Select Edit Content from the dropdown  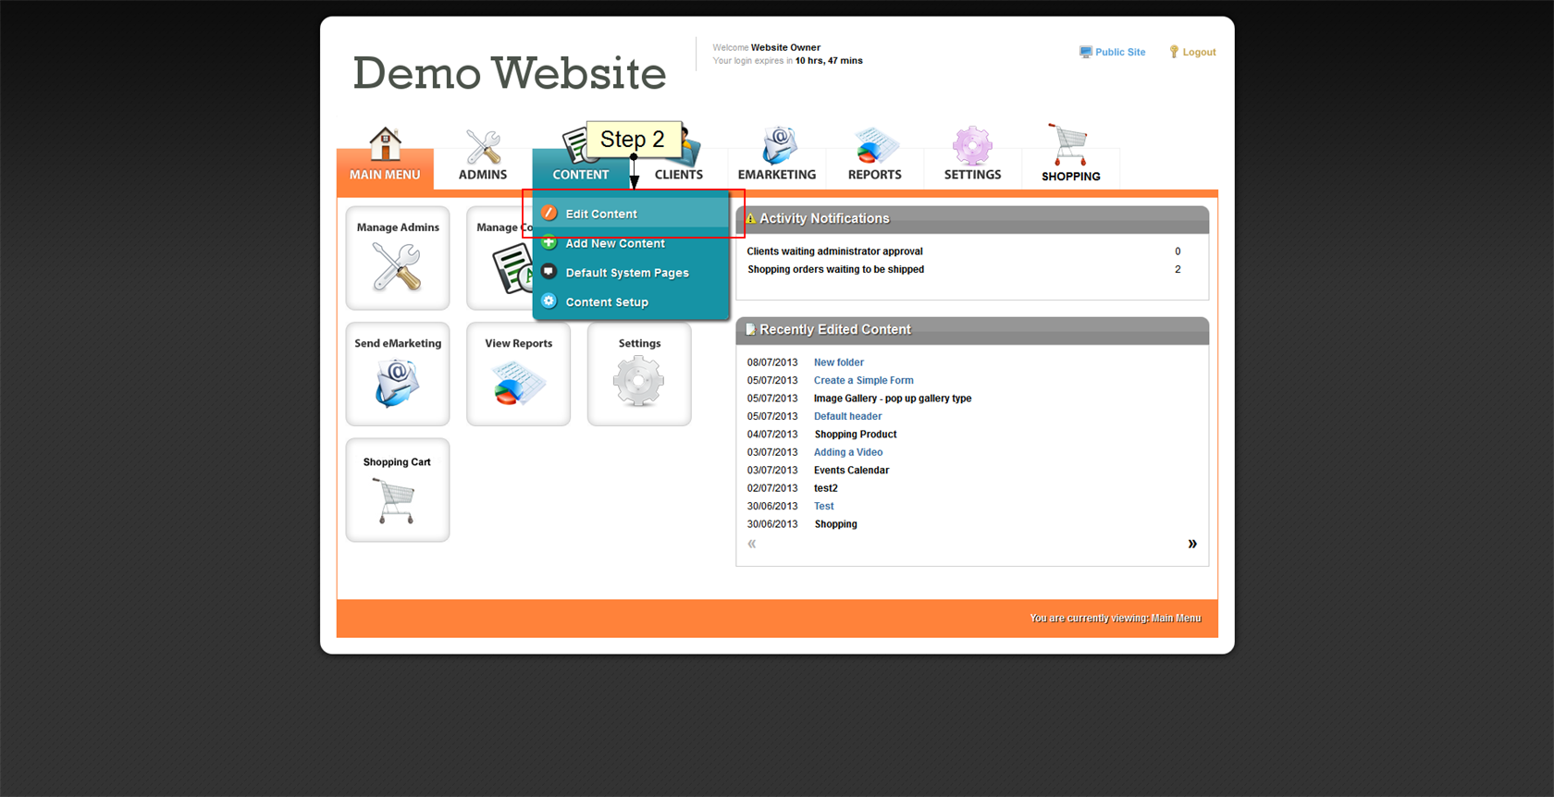tap(601, 214)
